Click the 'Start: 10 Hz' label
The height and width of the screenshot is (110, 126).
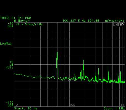[26, 108]
